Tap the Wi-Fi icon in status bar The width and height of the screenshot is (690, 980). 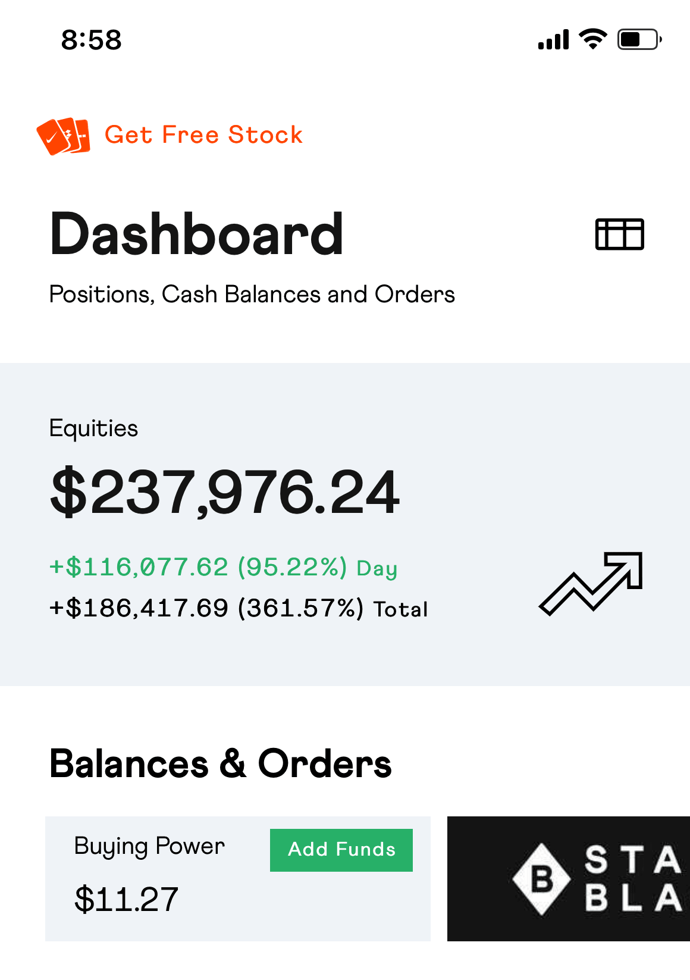click(x=593, y=39)
